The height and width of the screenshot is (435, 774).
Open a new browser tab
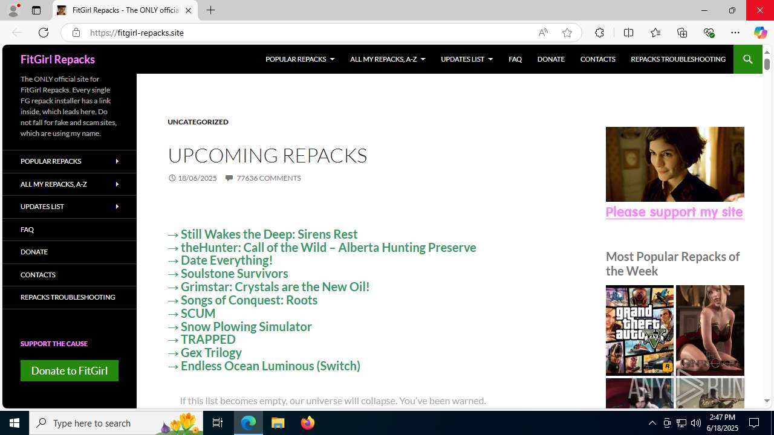tap(210, 10)
